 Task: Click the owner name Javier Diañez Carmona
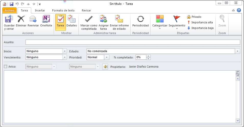144,67
